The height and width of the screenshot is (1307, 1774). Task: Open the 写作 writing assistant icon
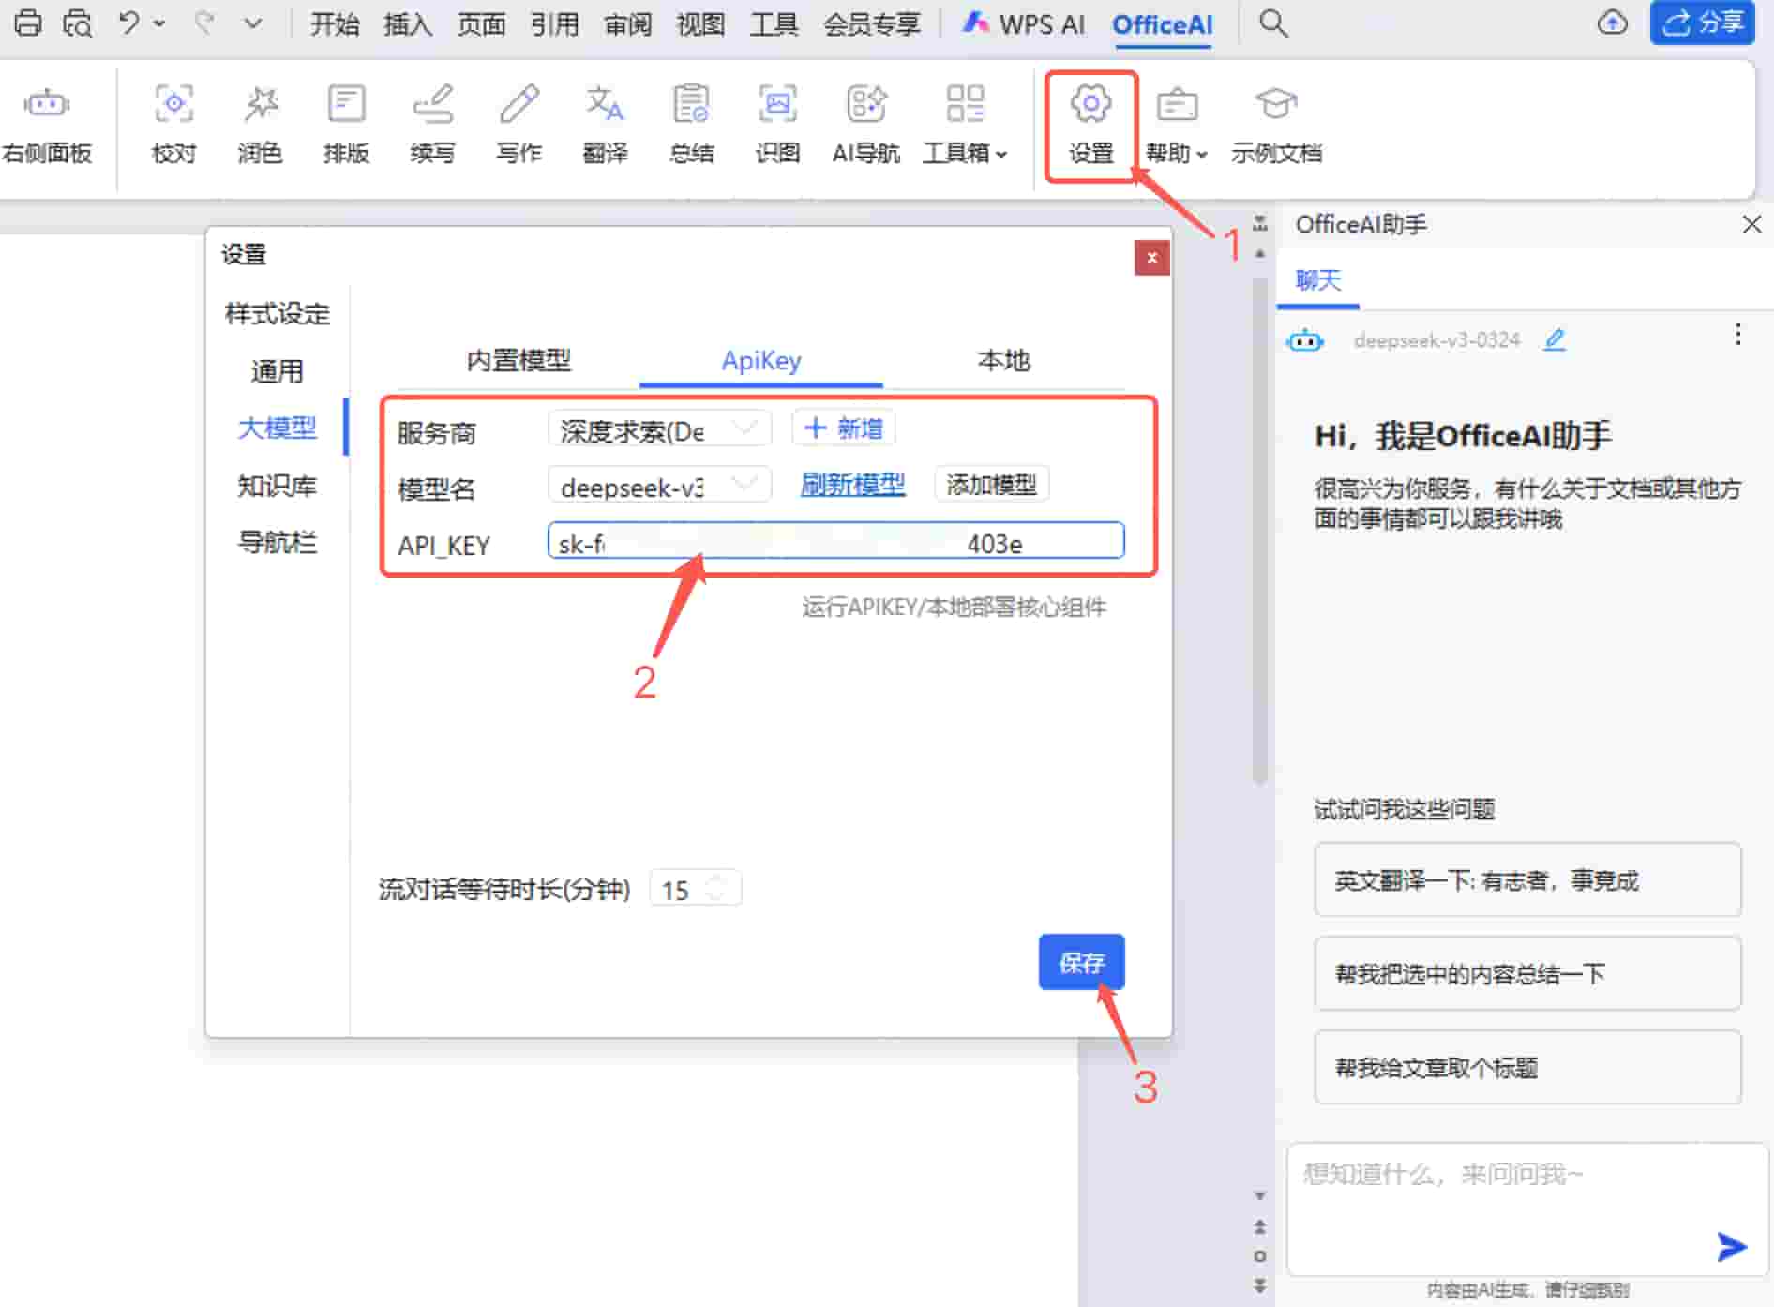click(519, 122)
